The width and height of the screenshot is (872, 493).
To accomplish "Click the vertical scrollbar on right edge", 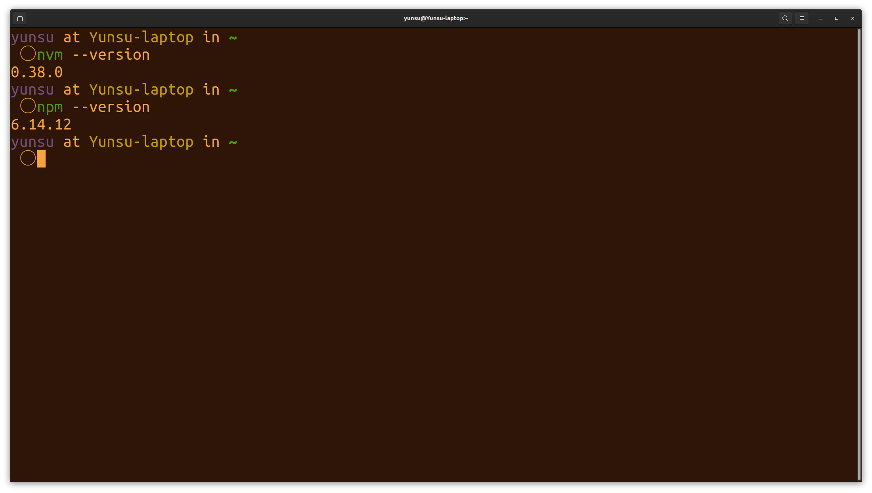I will [x=859, y=253].
